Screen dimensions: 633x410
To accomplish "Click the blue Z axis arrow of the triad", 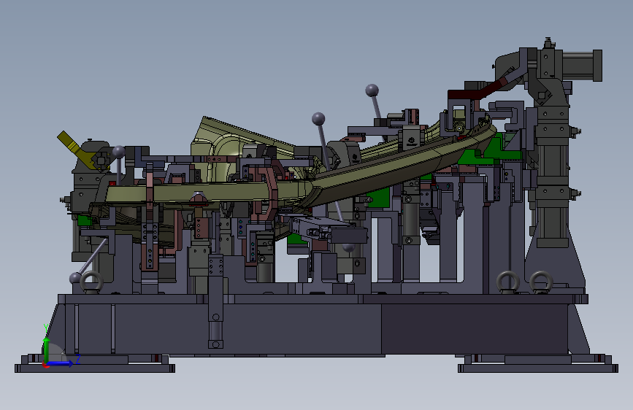I will pos(60,363).
